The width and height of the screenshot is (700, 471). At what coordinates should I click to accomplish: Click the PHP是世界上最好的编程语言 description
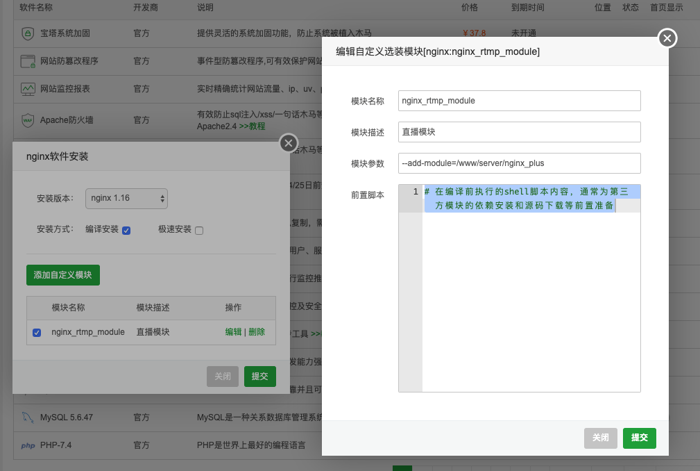click(251, 445)
